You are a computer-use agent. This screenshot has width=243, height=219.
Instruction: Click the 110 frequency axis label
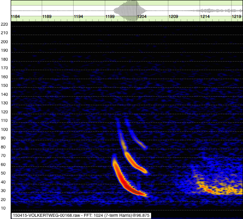(4, 121)
